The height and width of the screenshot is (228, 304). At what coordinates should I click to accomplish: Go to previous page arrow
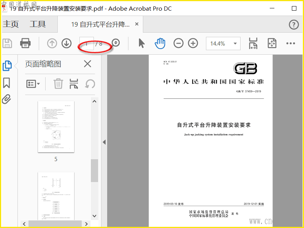pyautogui.click(x=52, y=43)
